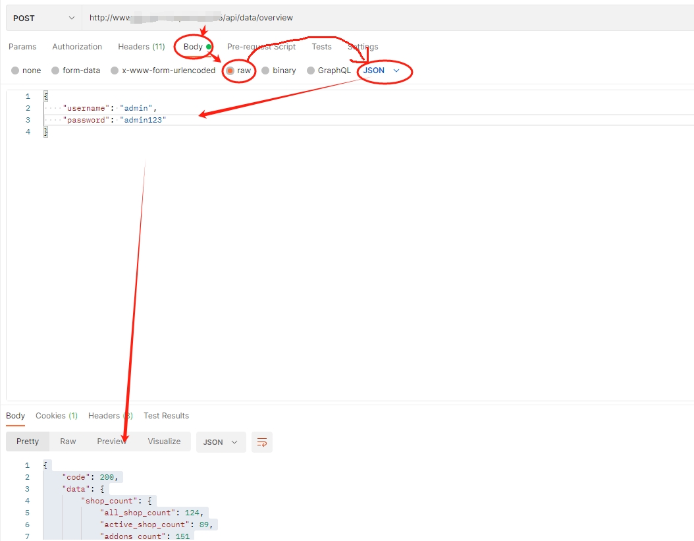Click the wrap lines icon in response toolbar

[x=262, y=442]
